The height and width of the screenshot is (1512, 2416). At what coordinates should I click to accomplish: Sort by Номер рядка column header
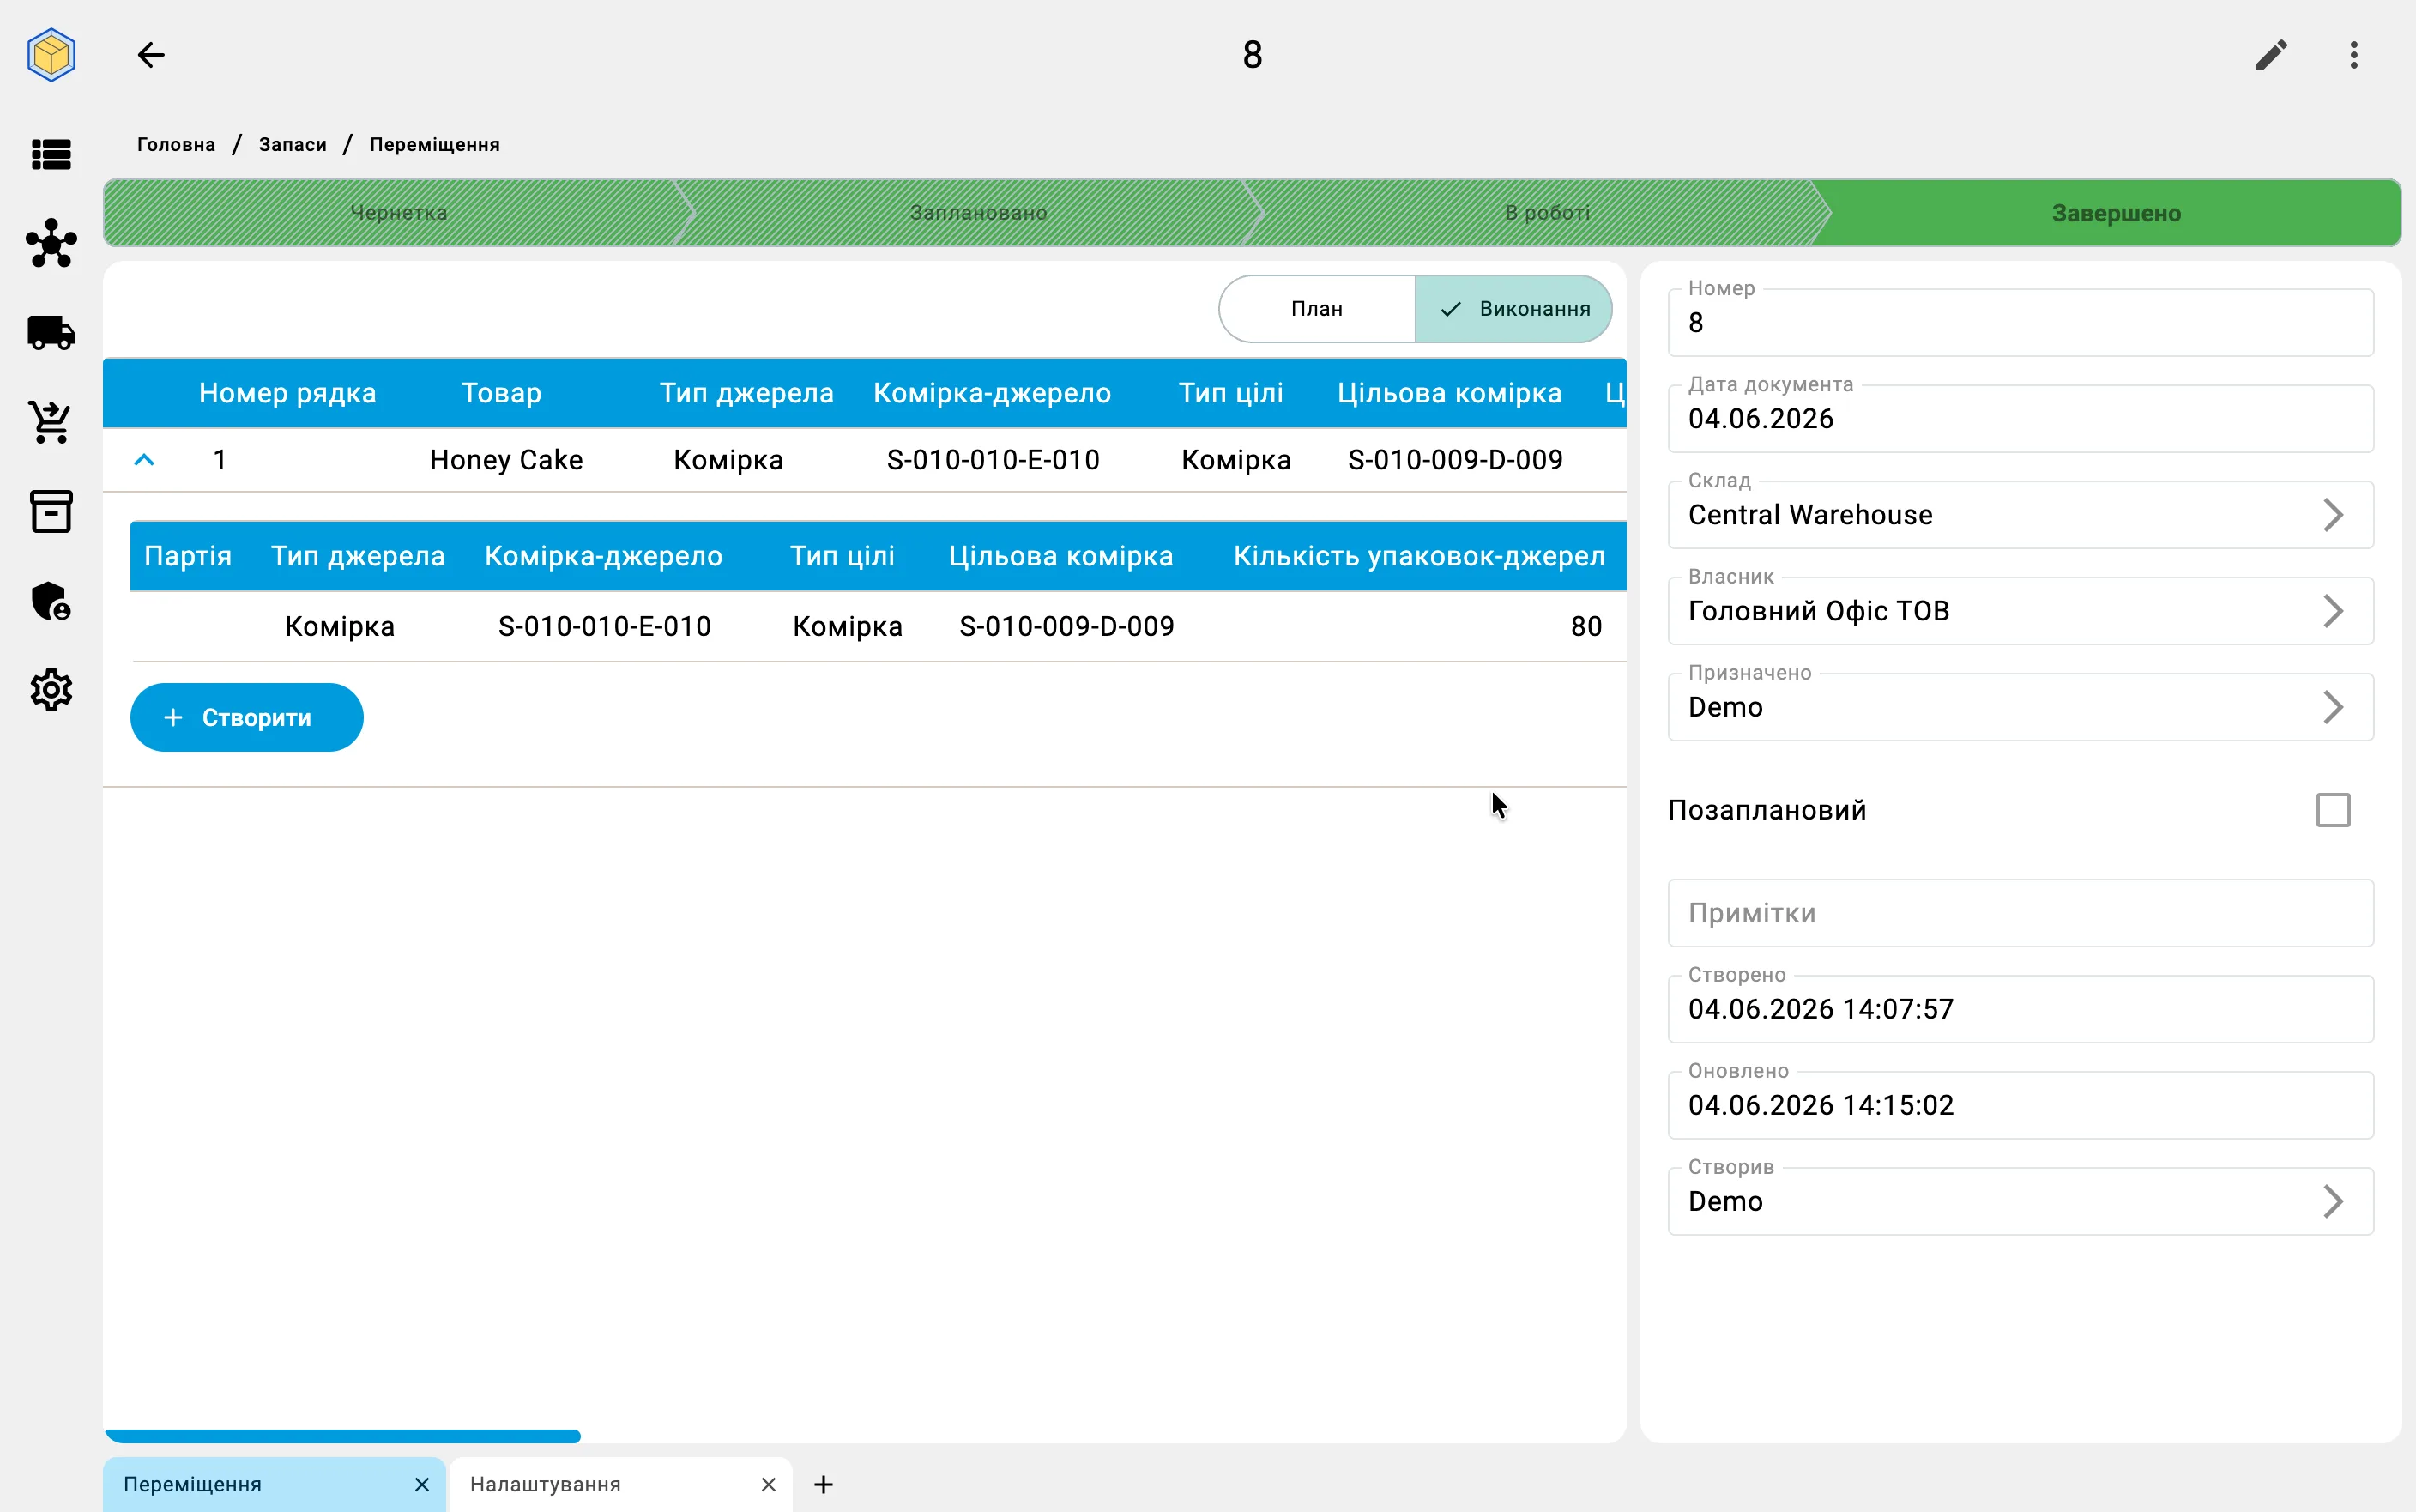pos(287,393)
